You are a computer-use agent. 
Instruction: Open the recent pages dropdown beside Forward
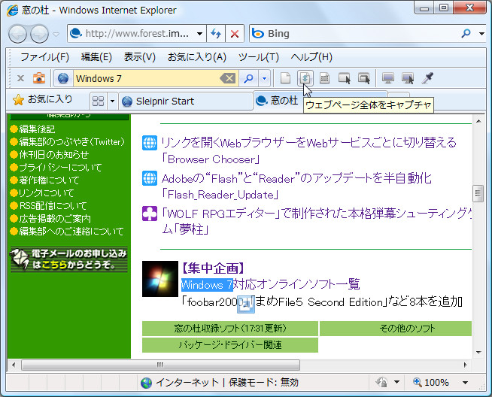(56, 34)
